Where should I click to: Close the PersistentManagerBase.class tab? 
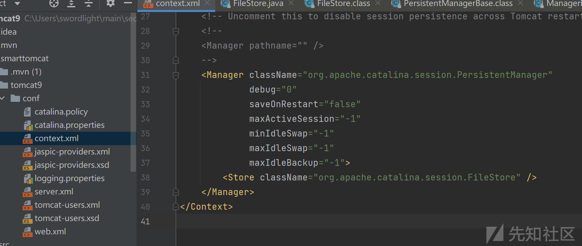(x=520, y=3)
